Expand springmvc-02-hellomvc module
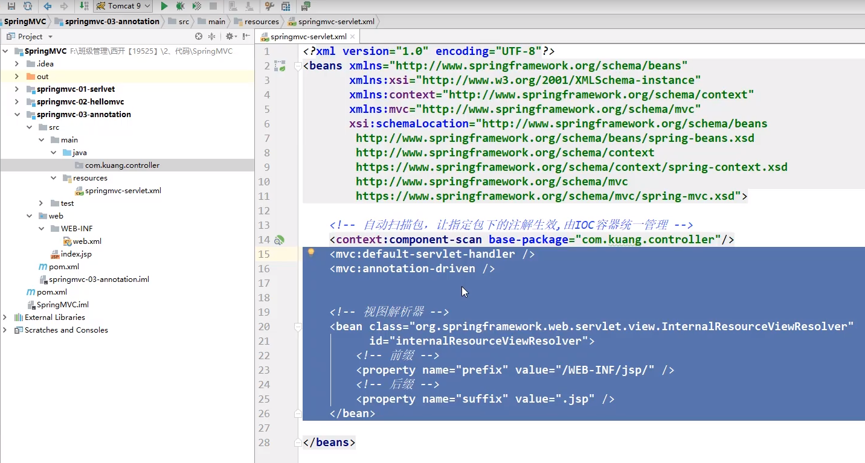 click(18, 102)
